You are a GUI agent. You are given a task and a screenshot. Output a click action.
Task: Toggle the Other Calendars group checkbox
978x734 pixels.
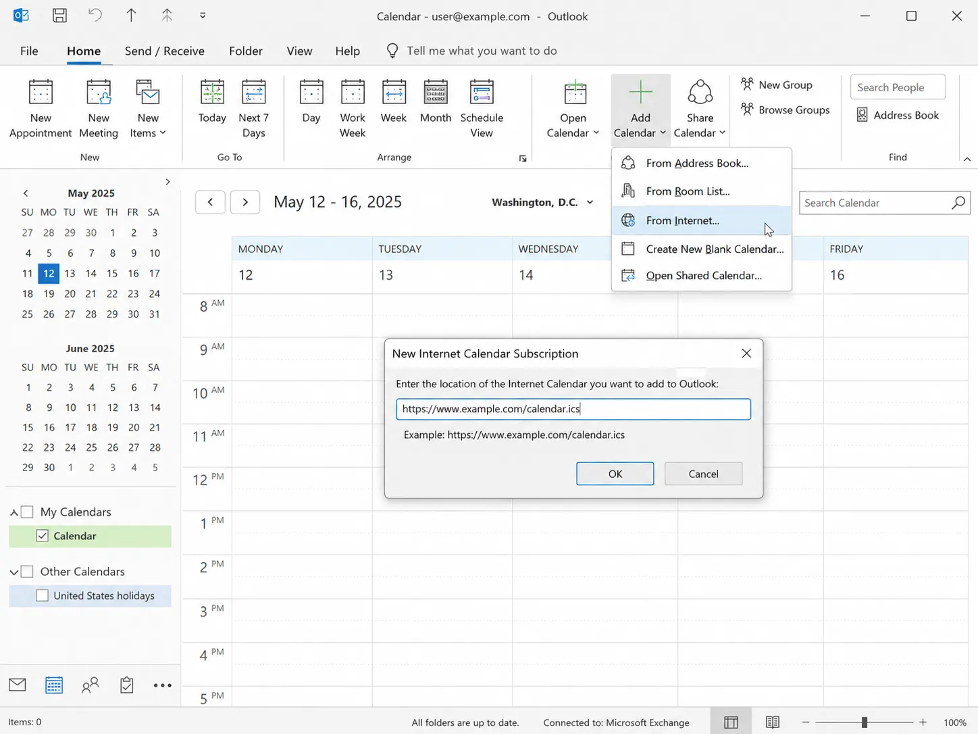(x=27, y=571)
